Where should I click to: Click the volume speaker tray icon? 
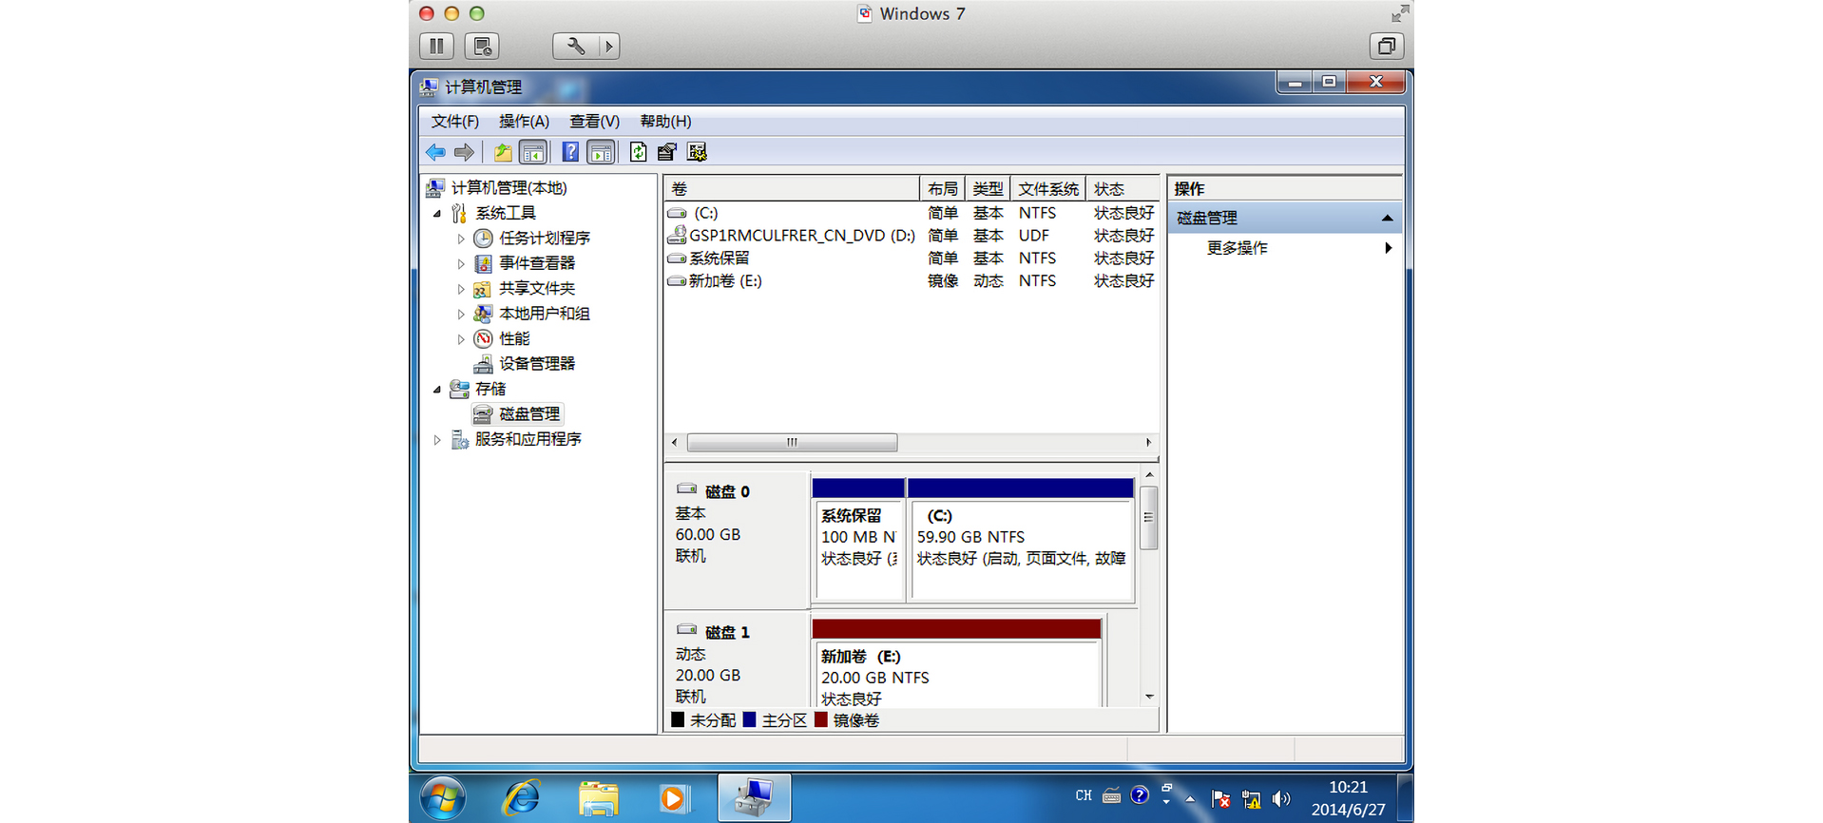pos(1281,799)
